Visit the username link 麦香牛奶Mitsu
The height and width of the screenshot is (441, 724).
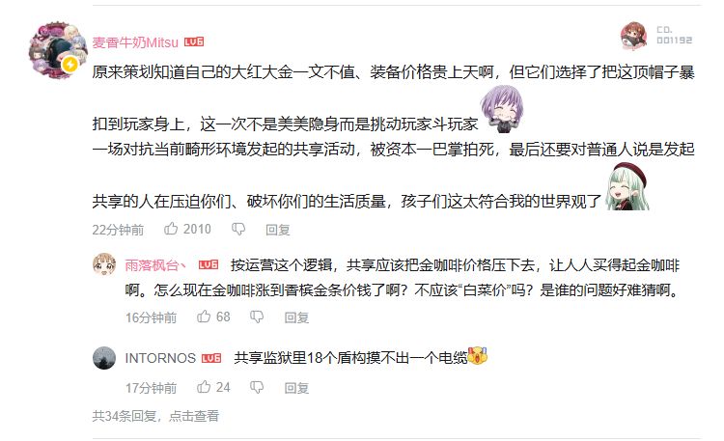pyautogui.click(x=135, y=42)
